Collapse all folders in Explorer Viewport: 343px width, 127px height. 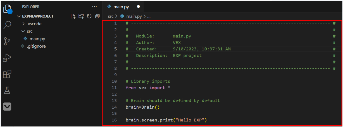[97, 16]
